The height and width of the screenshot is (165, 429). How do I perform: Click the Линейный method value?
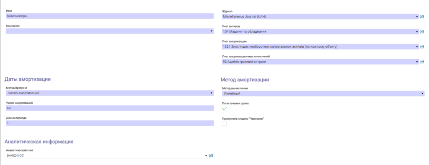[232, 93]
